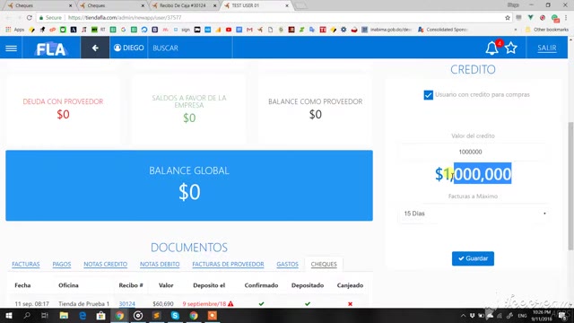
Task: Go back with the header arrow button
Action: tap(95, 48)
